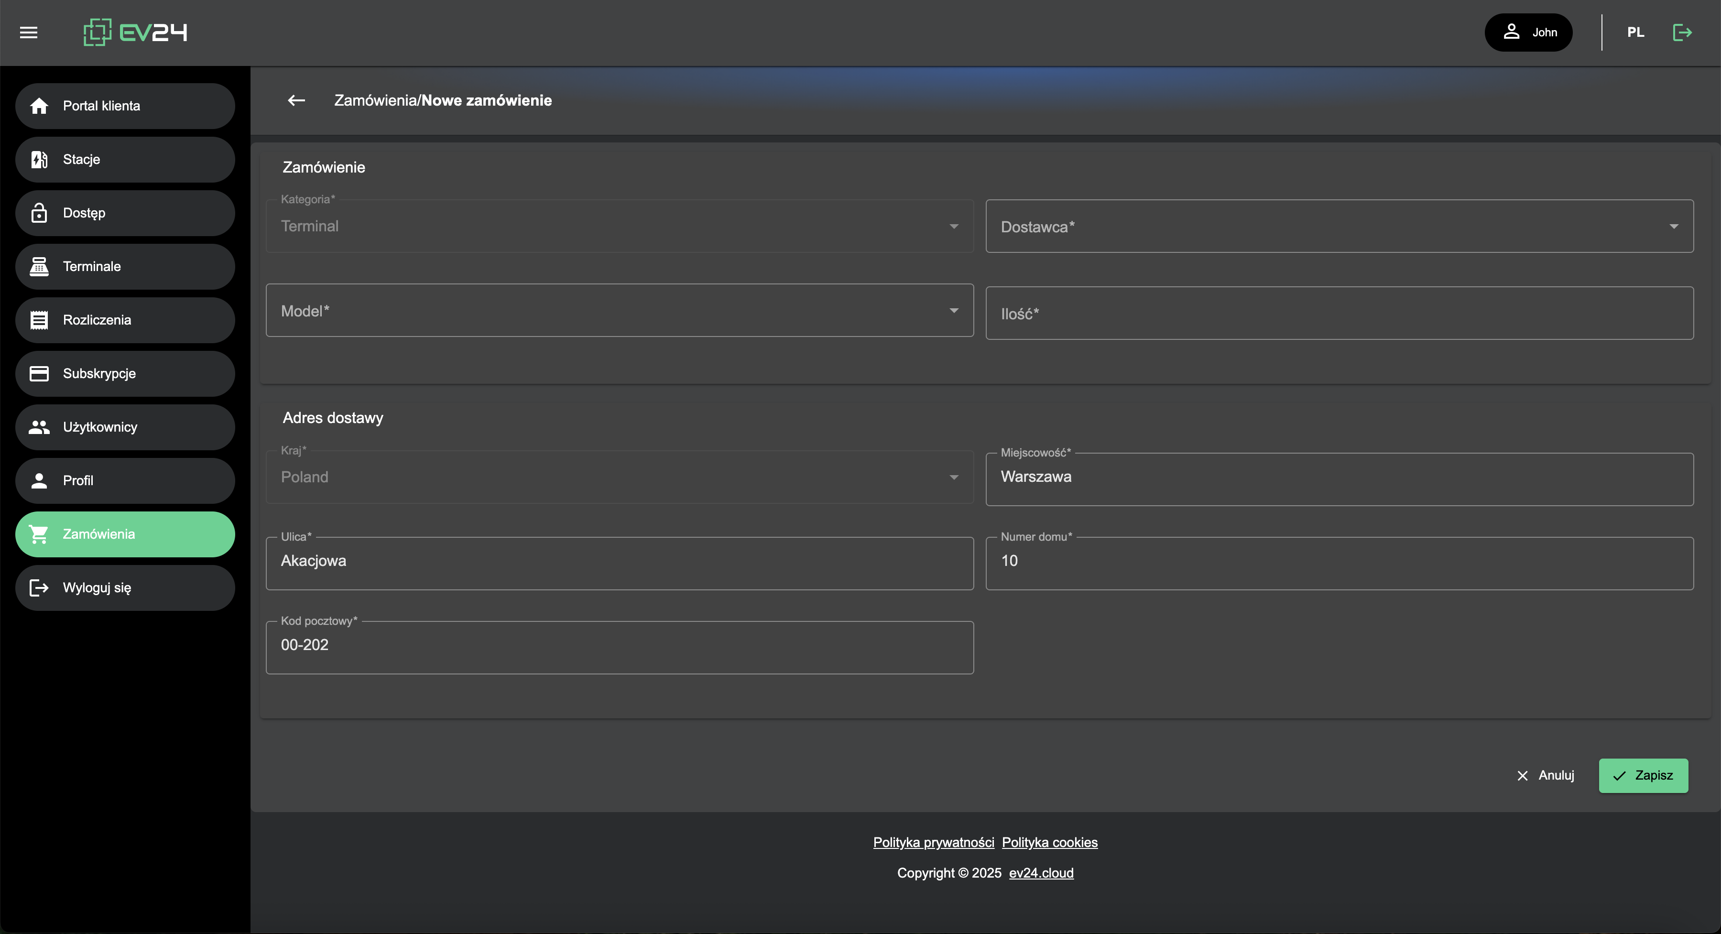
Task: Click into the Ilość input field
Action: (1339, 314)
